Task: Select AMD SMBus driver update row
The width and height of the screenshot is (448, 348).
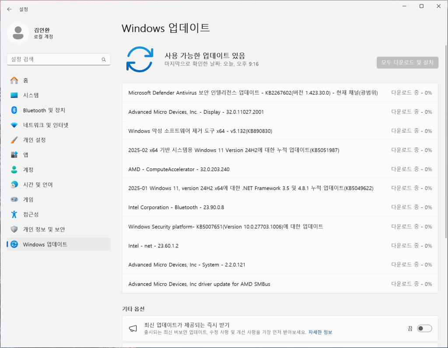Action: [280, 284]
